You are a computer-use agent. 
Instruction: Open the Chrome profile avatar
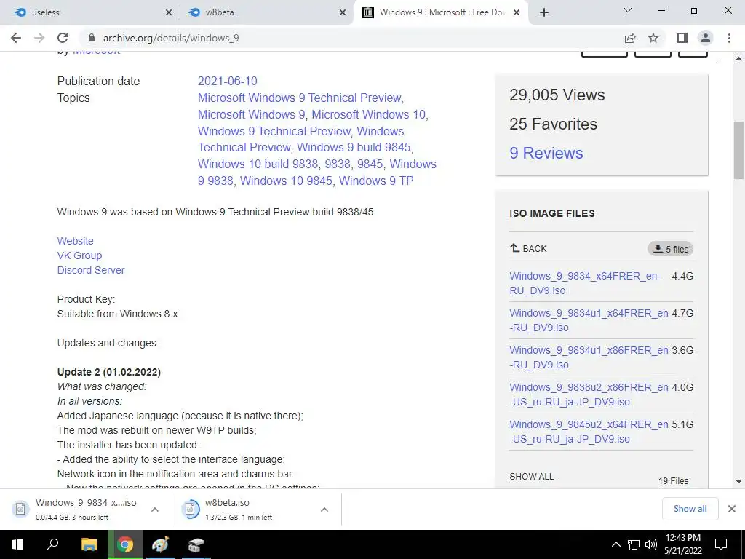(x=706, y=38)
